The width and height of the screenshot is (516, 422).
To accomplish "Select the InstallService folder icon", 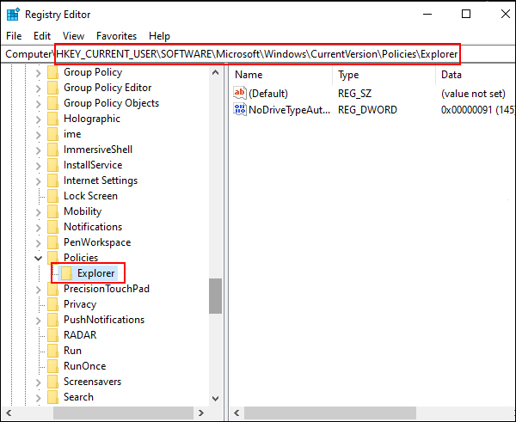I will (x=52, y=165).
